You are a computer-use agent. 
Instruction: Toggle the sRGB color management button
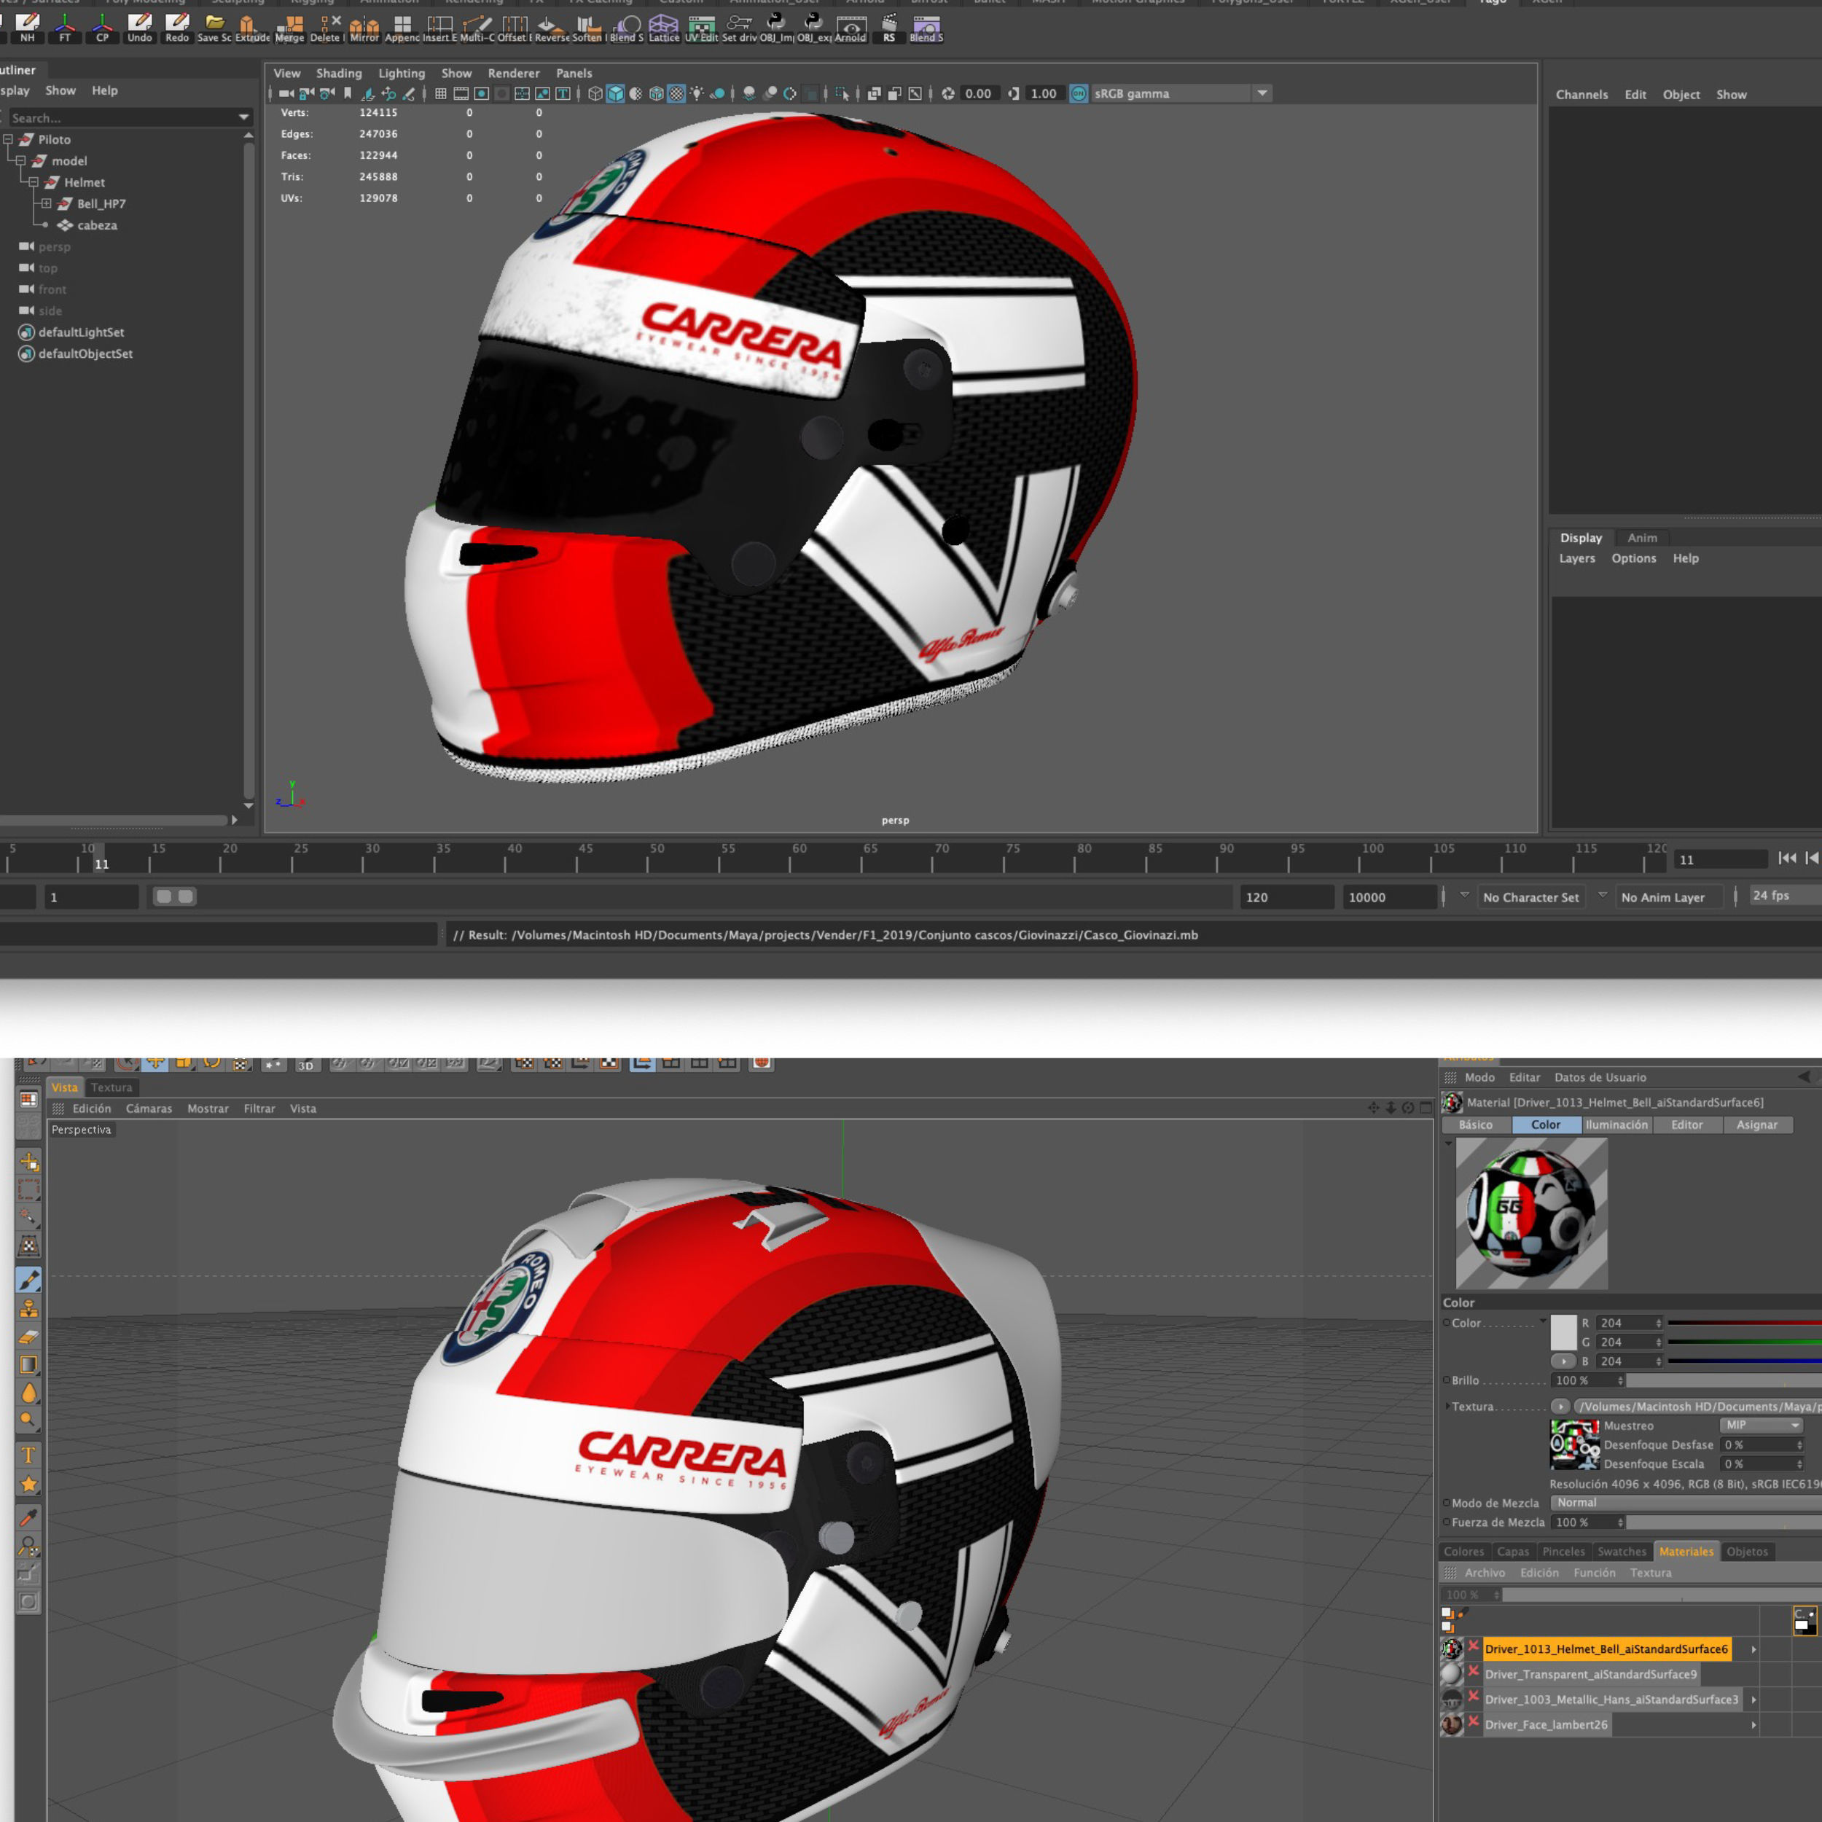click(x=1078, y=93)
